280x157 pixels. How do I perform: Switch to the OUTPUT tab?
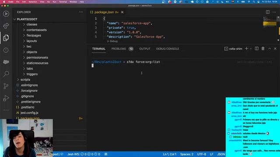point(145,49)
